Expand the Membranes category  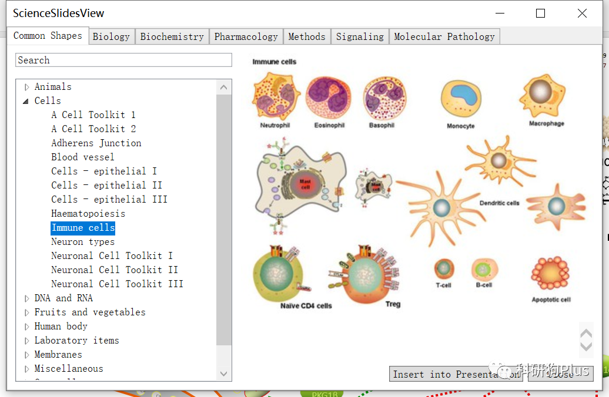point(26,355)
